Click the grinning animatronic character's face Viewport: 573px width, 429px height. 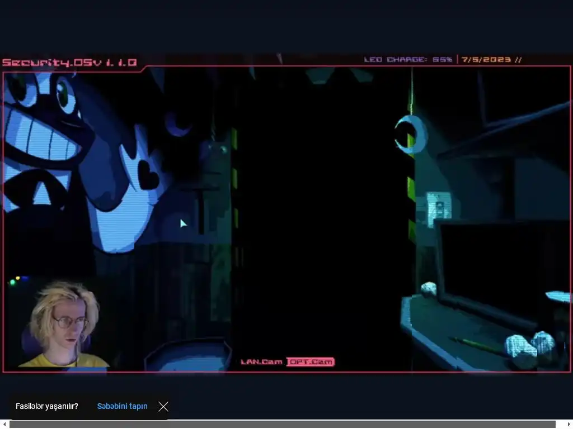46,121
